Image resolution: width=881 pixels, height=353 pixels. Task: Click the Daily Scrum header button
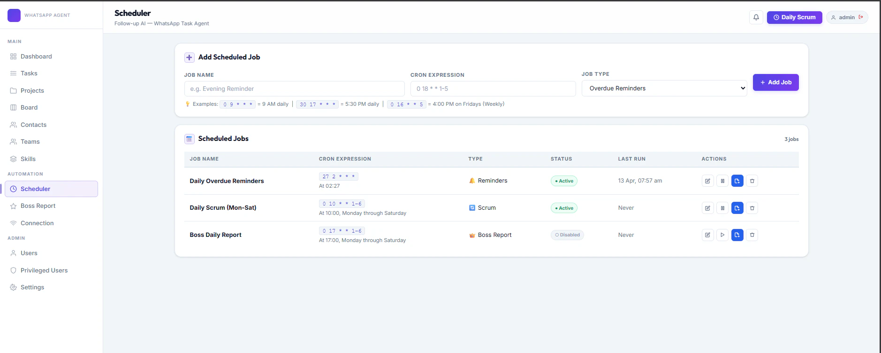click(x=795, y=17)
